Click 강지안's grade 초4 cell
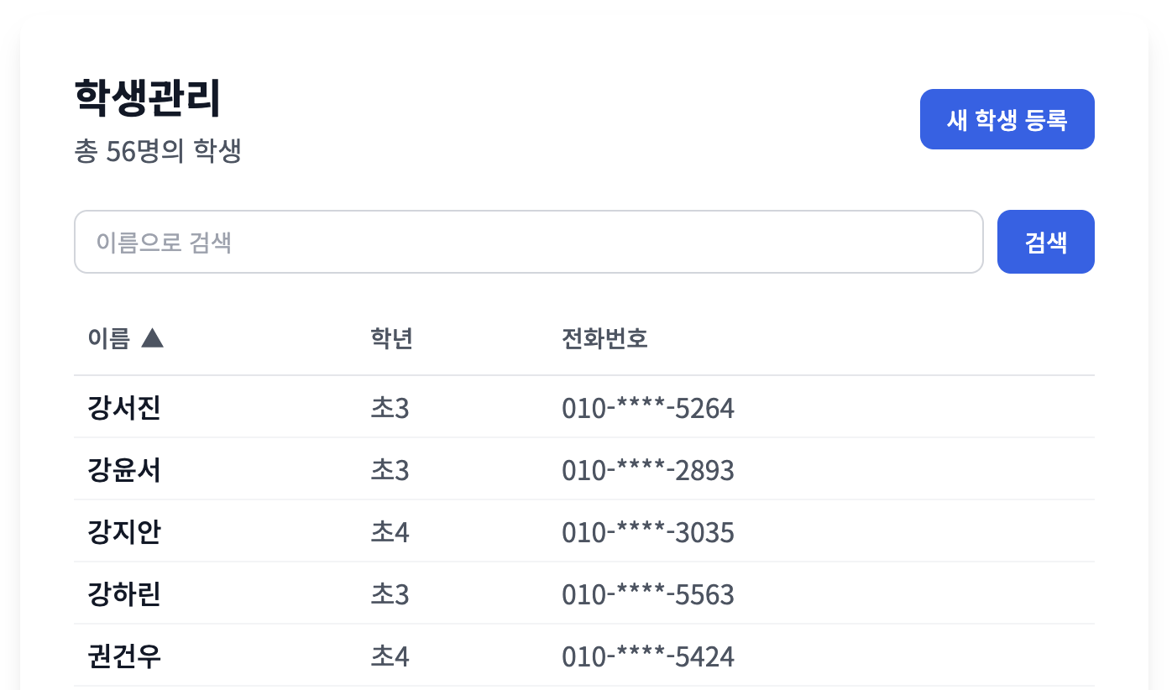The image size is (1172, 690). coord(390,531)
